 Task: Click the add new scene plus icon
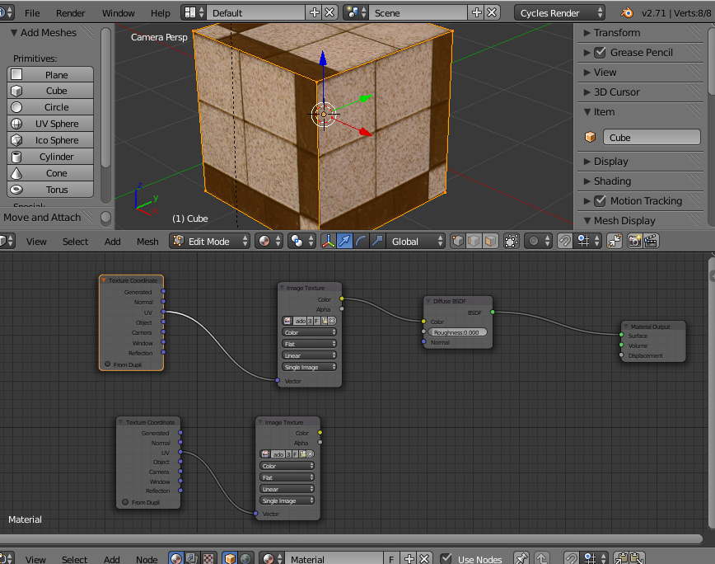point(477,13)
